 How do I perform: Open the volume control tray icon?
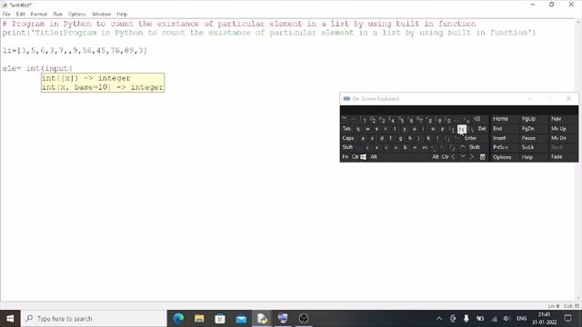(x=507, y=319)
